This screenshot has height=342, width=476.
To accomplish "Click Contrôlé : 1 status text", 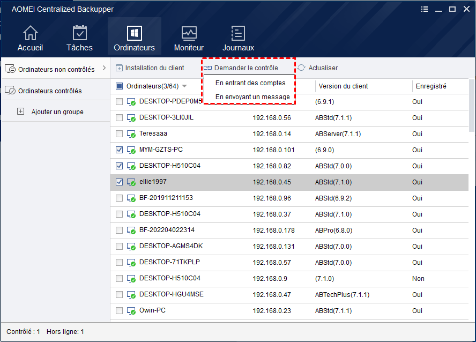I will (24, 332).
